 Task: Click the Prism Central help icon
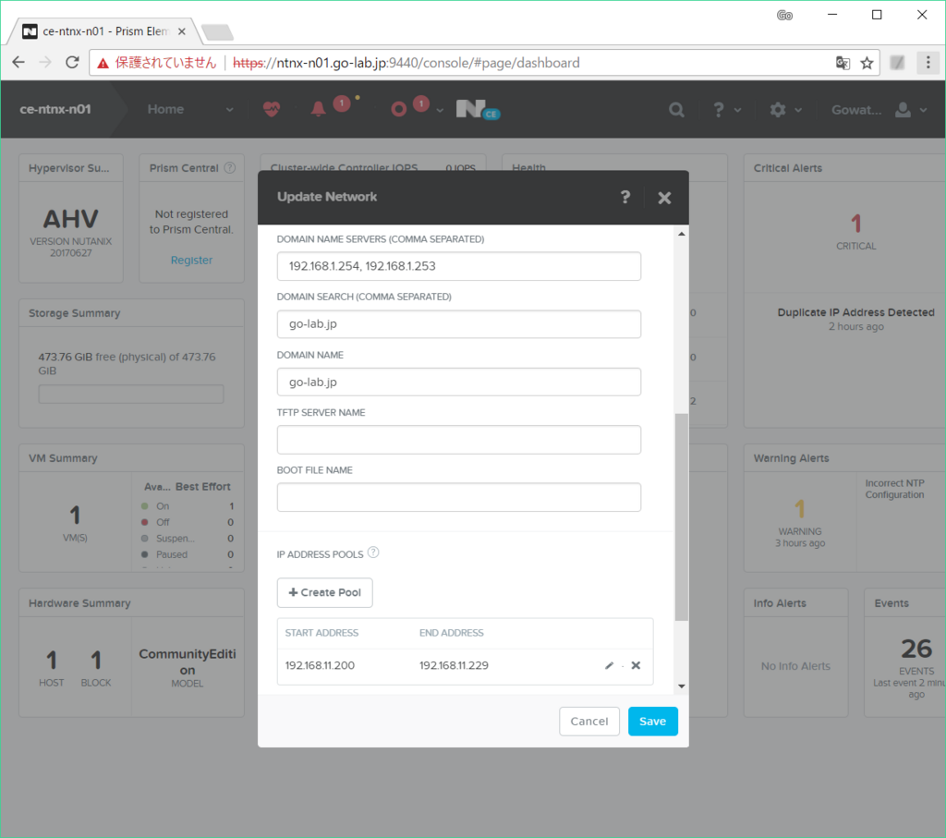point(230,168)
